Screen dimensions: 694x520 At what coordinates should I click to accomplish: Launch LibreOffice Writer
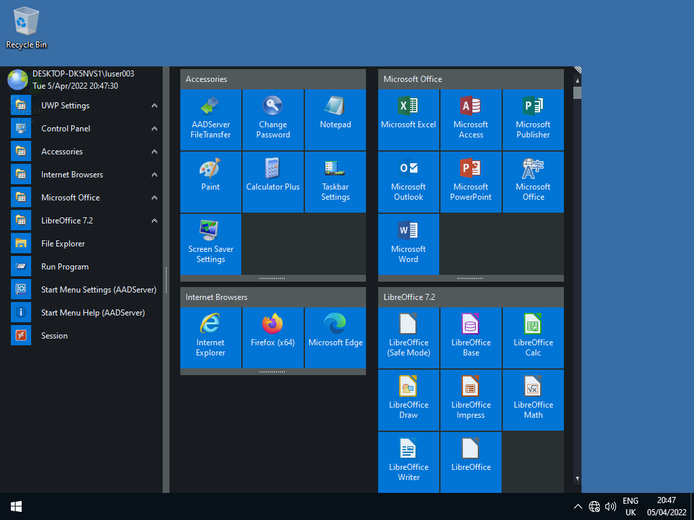(x=408, y=462)
